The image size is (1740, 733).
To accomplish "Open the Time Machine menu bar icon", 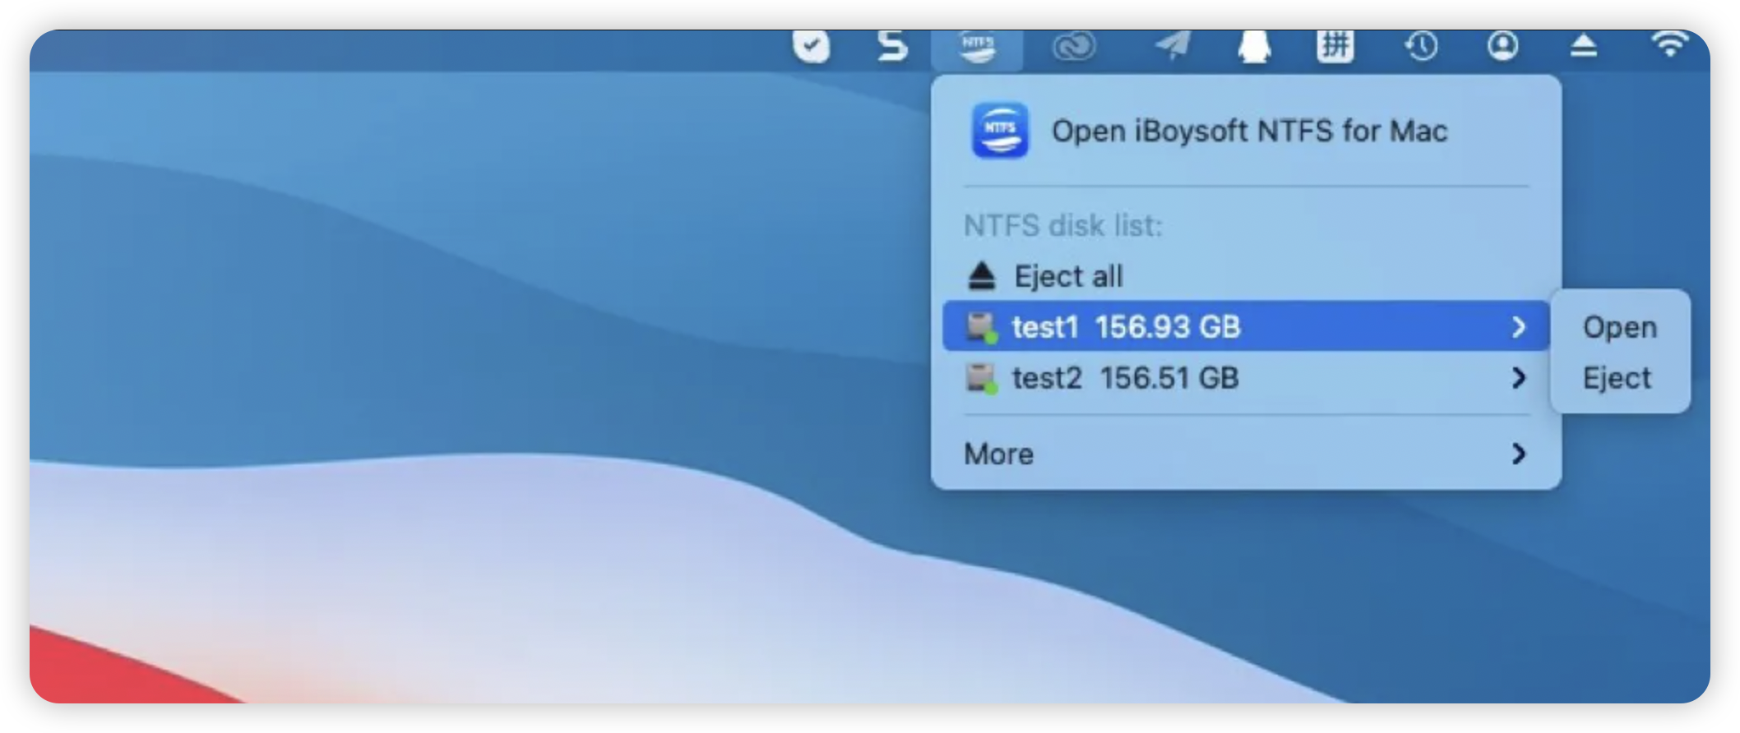I will coord(1421,46).
